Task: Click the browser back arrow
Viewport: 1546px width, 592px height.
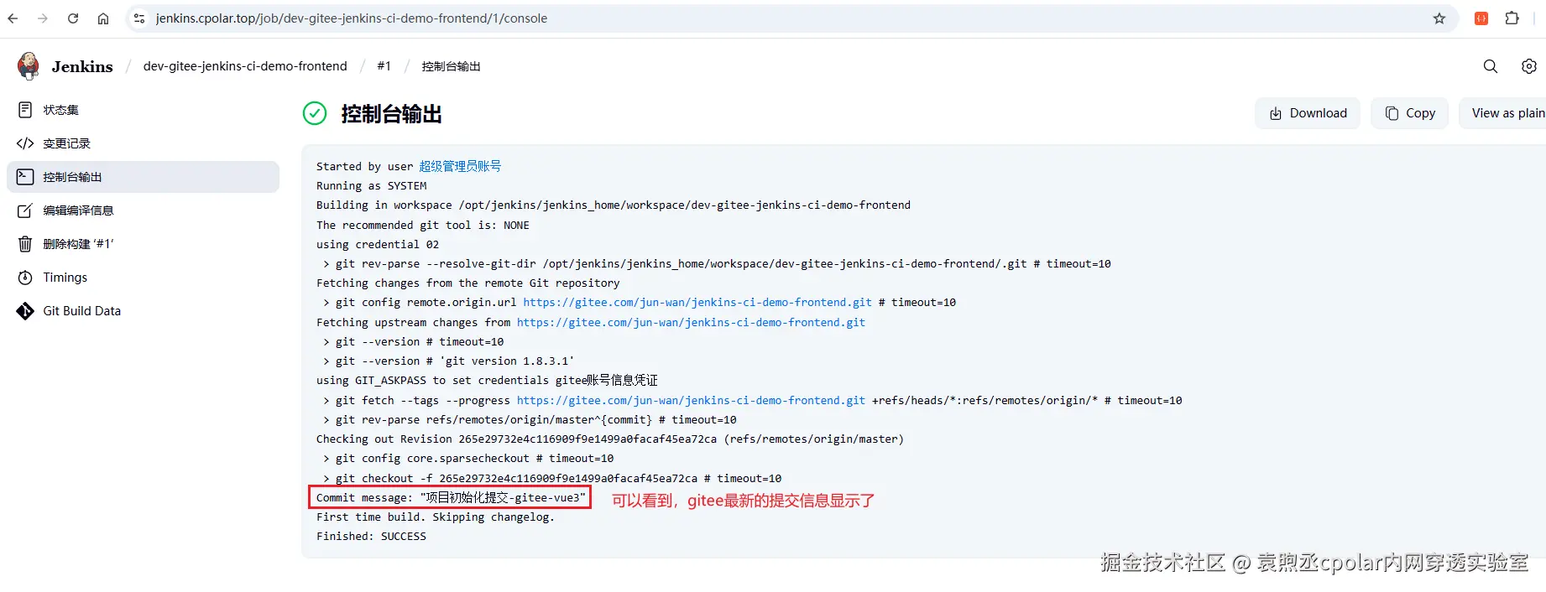Action: pos(13,18)
